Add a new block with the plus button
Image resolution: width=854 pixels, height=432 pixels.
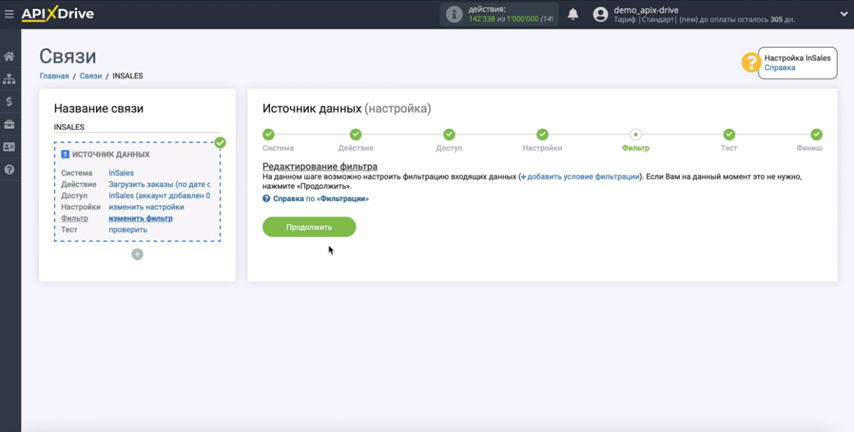(137, 254)
